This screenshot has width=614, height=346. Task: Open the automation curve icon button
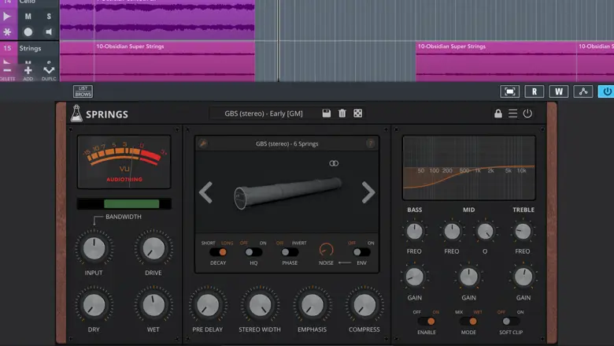[583, 91]
